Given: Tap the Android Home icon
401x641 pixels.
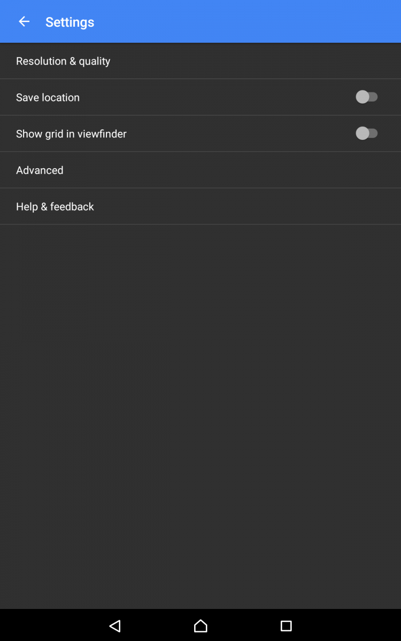Looking at the screenshot, I should pyautogui.click(x=200, y=626).
